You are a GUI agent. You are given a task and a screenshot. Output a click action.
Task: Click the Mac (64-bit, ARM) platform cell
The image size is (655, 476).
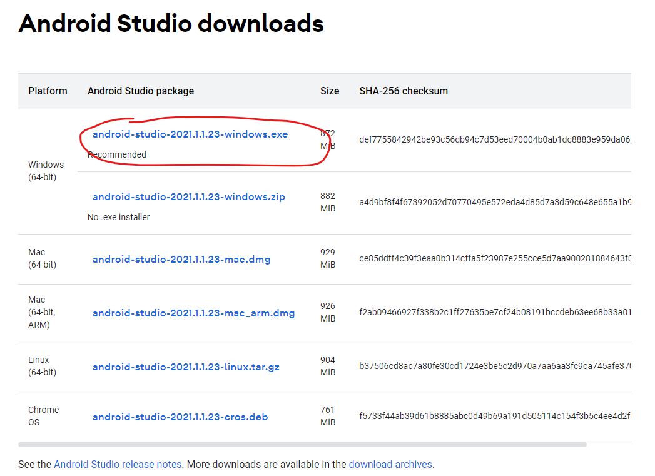coord(42,312)
